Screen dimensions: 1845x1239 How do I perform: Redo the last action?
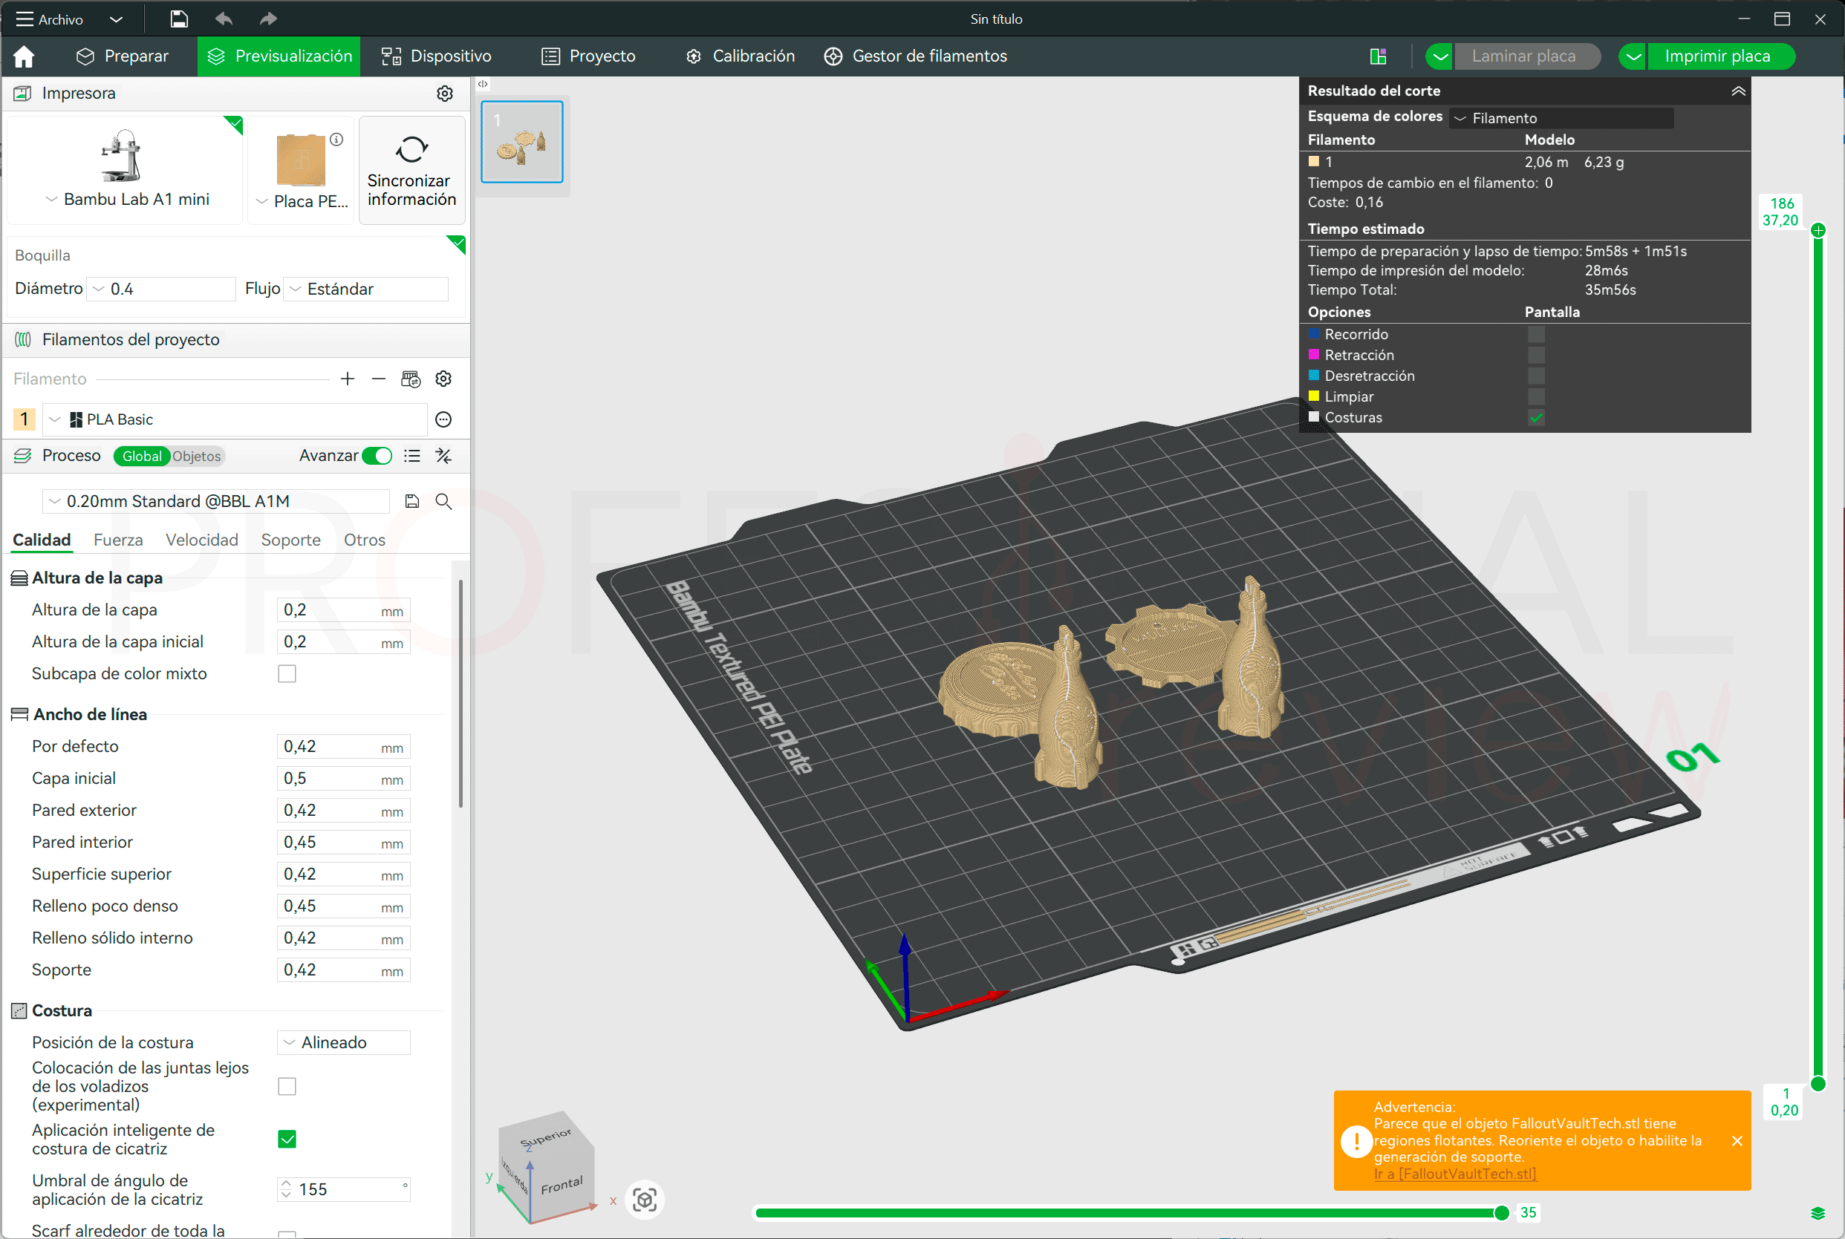(269, 19)
